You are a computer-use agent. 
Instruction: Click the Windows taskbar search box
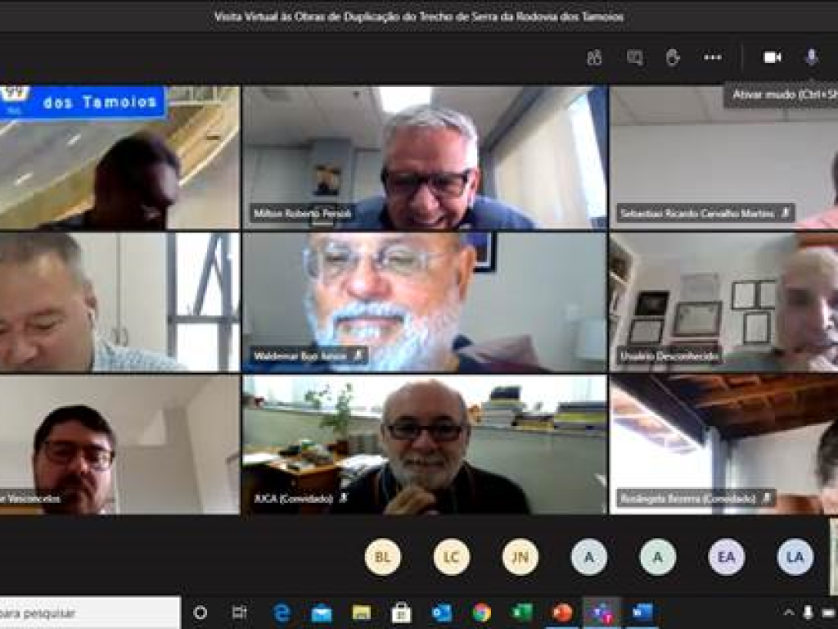click(x=88, y=613)
